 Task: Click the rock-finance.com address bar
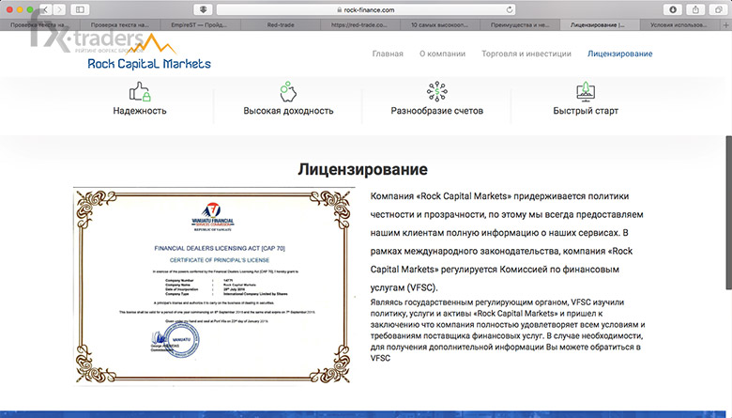[366, 9]
